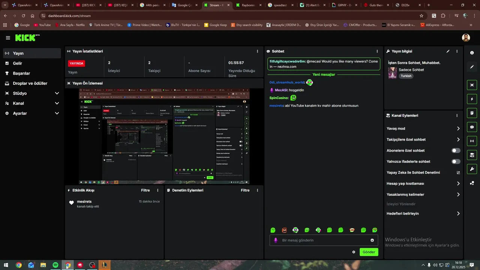Open the YouTube bookmark
Image resolution: width=480 pixels, height=270 pixels.
pyautogui.click(x=42, y=25)
